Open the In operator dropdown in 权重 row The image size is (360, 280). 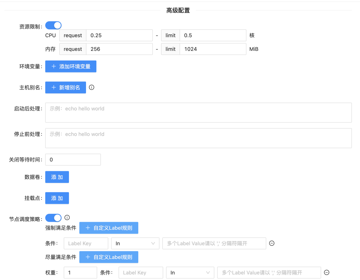pyautogui.click(x=190, y=273)
